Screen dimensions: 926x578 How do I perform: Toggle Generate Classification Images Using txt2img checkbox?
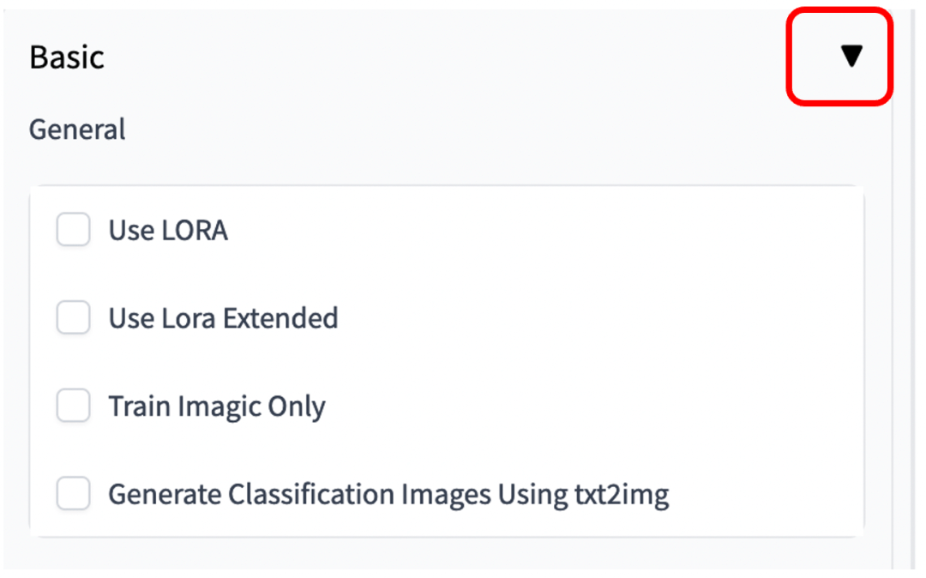click(74, 494)
